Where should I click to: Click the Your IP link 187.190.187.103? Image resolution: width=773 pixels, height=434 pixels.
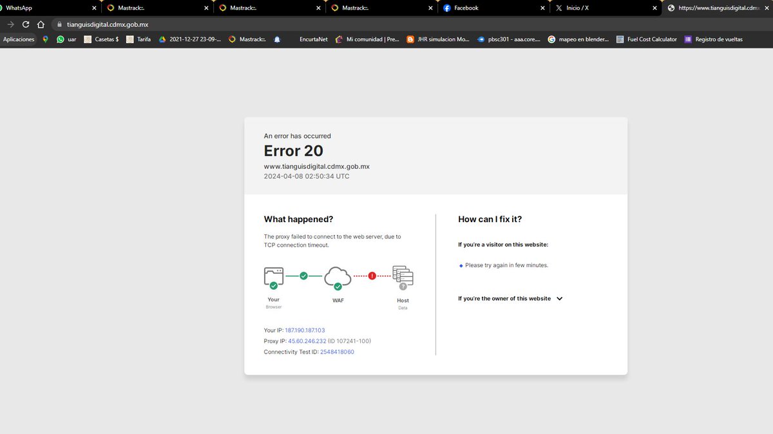[305, 330]
